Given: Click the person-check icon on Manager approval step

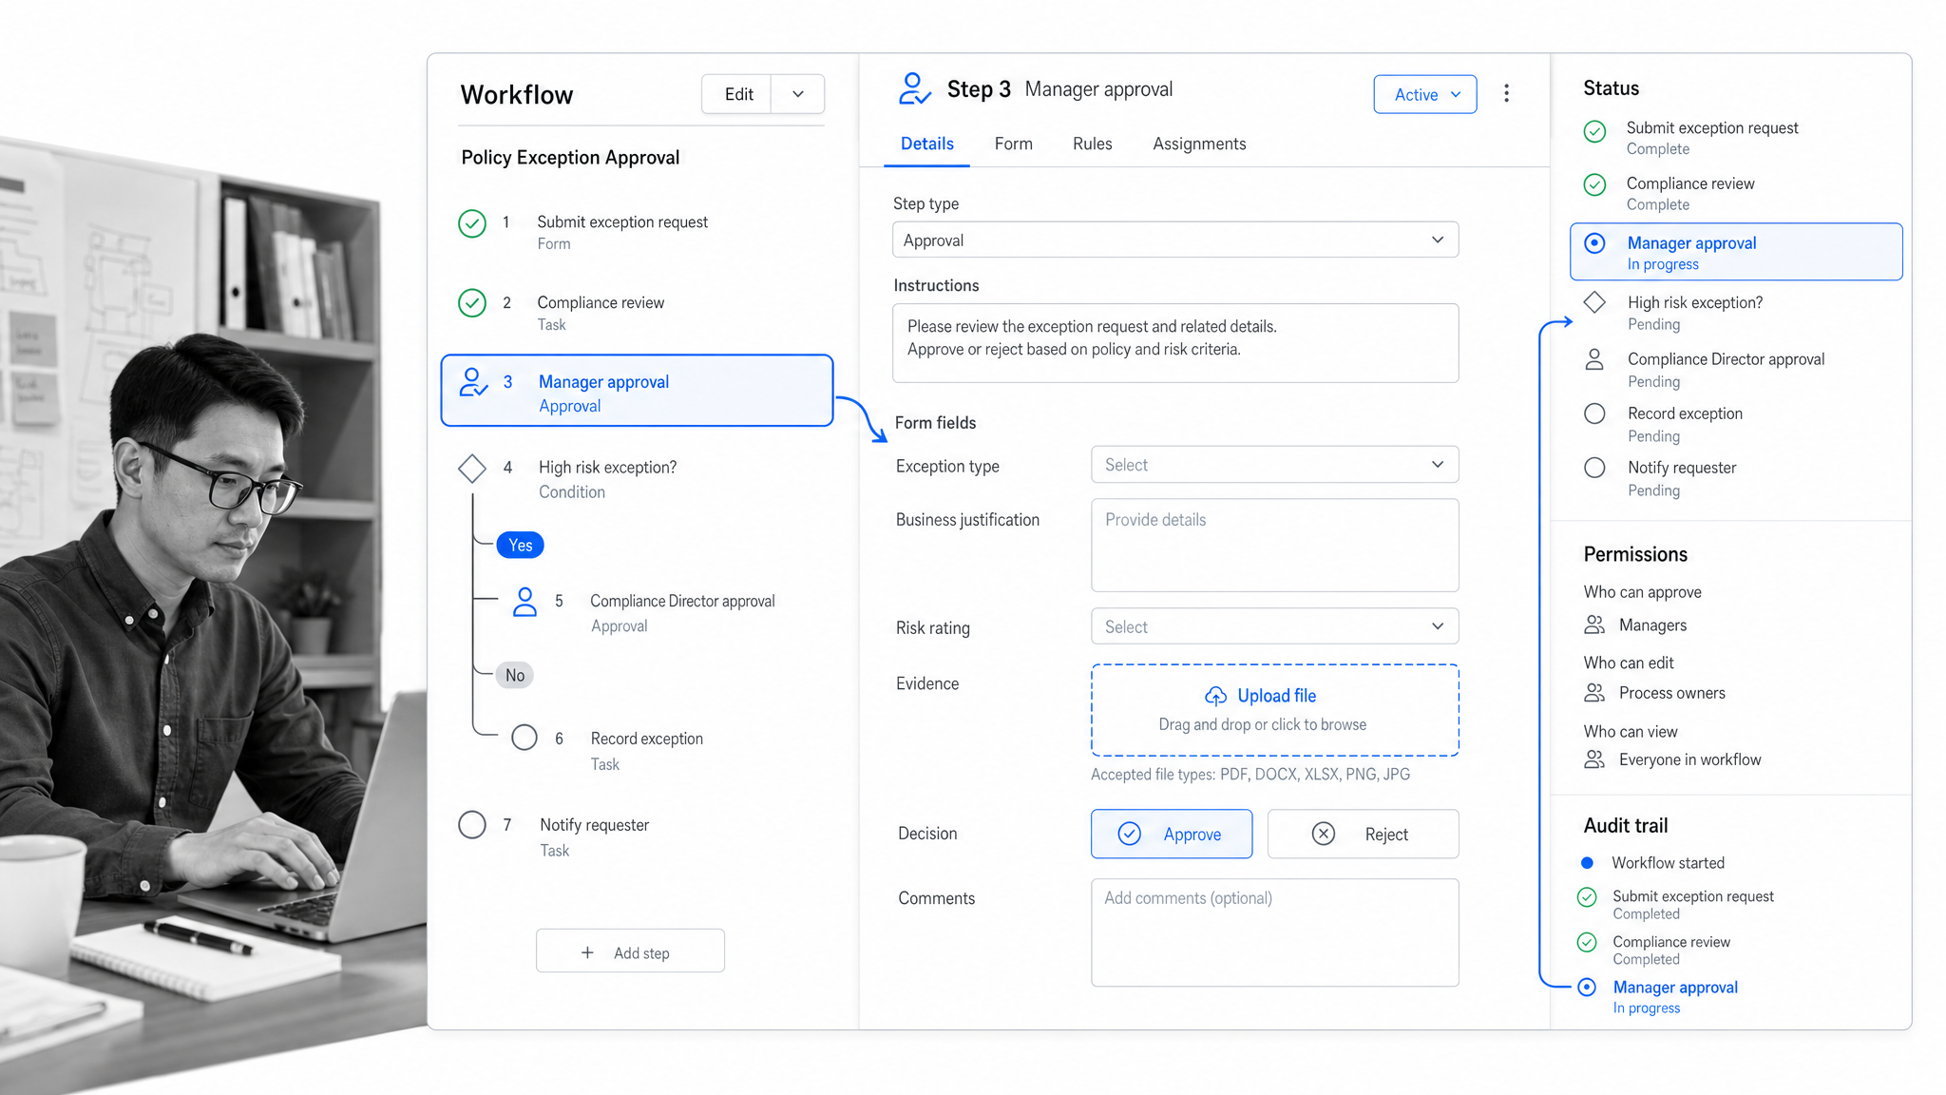Looking at the screenshot, I should pyautogui.click(x=473, y=382).
